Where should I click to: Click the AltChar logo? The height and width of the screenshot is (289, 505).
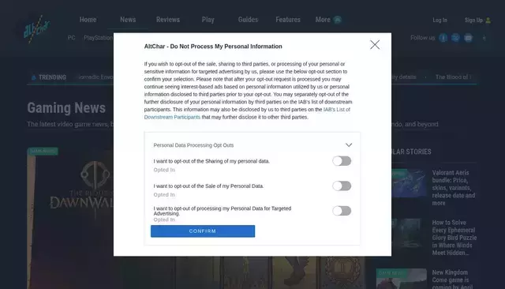click(x=36, y=29)
